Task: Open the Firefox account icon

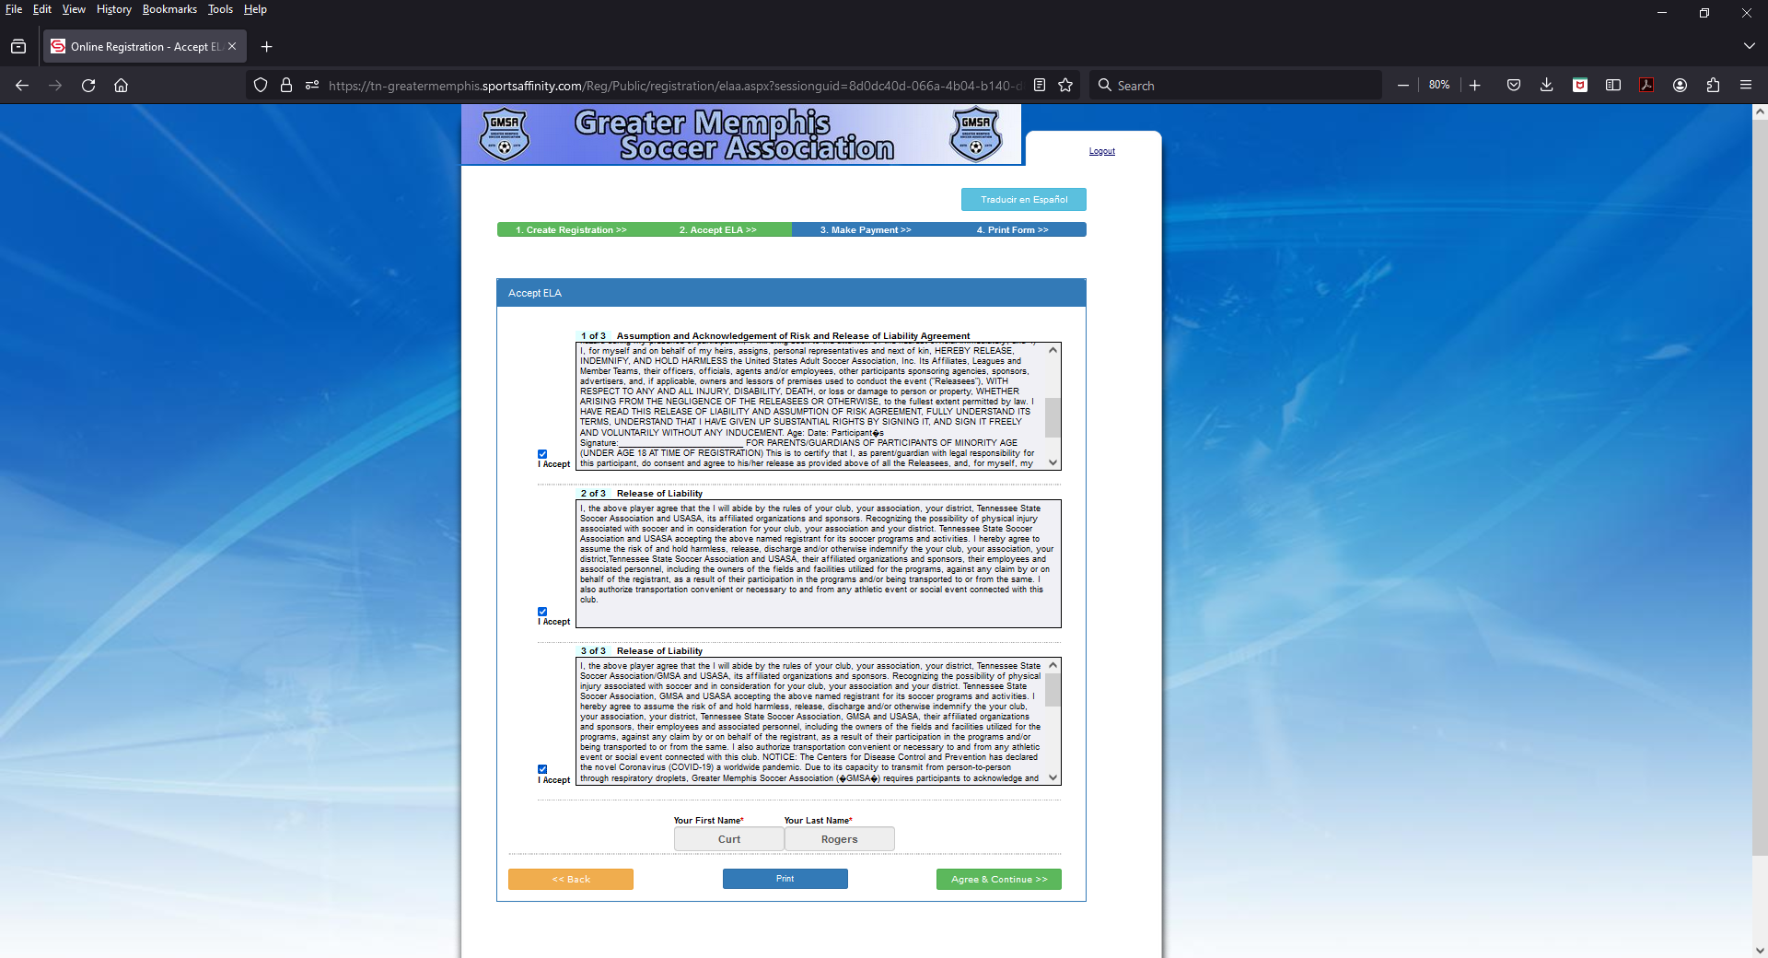Action: (x=1680, y=85)
